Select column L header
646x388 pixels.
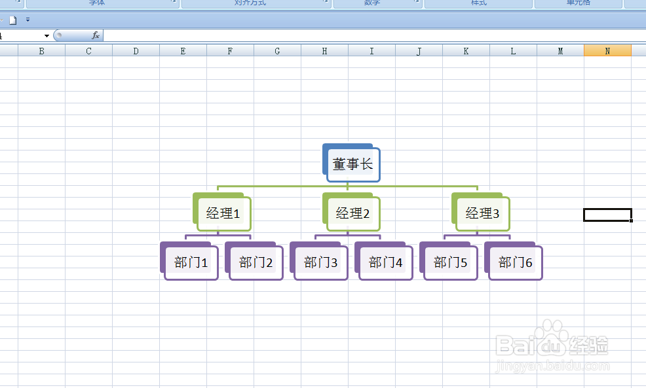(x=514, y=51)
